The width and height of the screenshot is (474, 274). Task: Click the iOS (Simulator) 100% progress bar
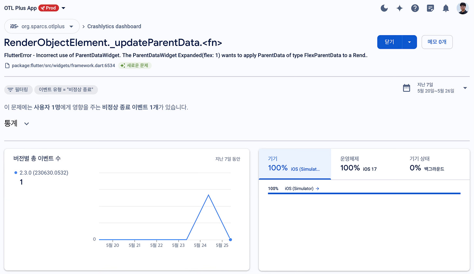(364, 193)
